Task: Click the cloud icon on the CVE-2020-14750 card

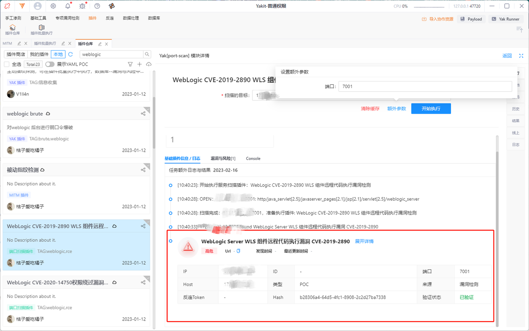Action: tap(114, 283)
